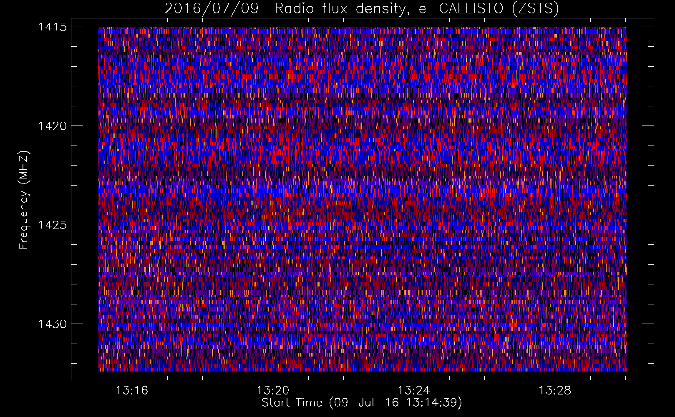
Task: Click the 'Frequency (MHZ)' vertical axis label
Action: (x=24, y=200)
